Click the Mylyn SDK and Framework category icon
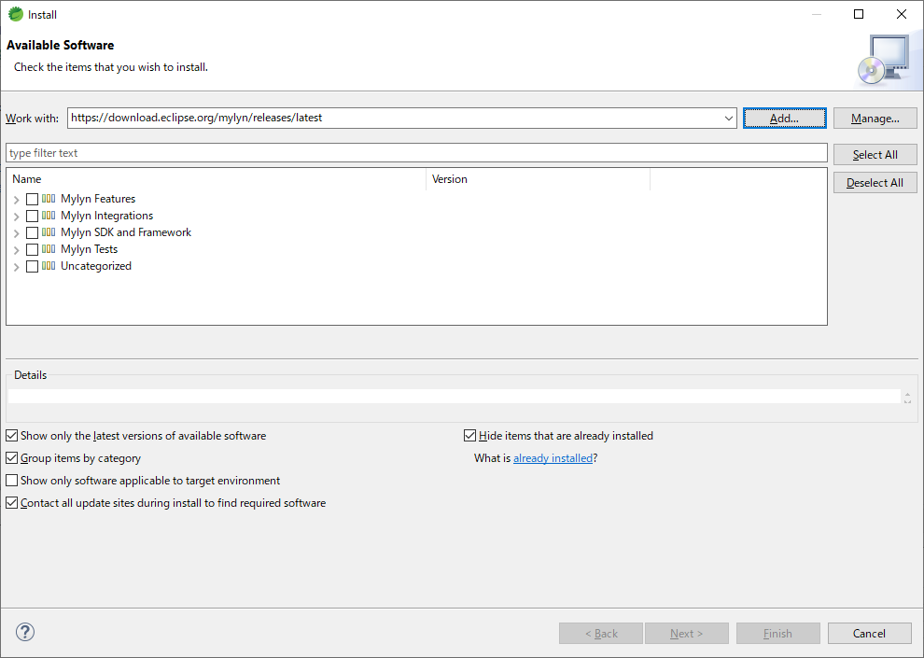The height and width of the screenshot is (658, 924). (49, 232)
